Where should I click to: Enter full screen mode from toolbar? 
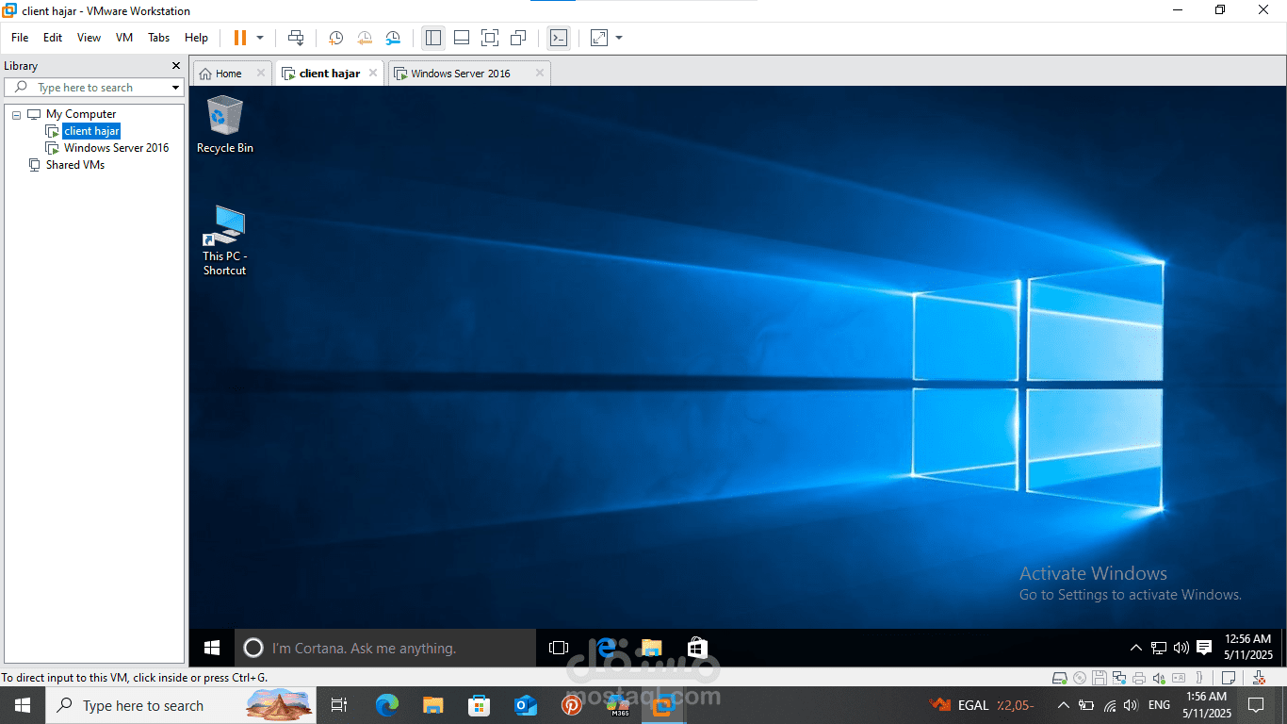pos(490,38)
